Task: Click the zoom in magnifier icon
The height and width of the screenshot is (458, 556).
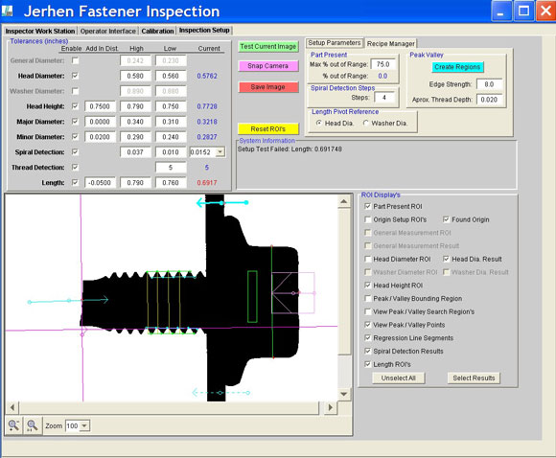Action: 32,425
